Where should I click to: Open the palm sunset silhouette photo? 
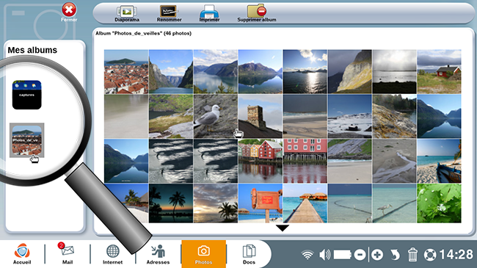[x=171, y=203]
